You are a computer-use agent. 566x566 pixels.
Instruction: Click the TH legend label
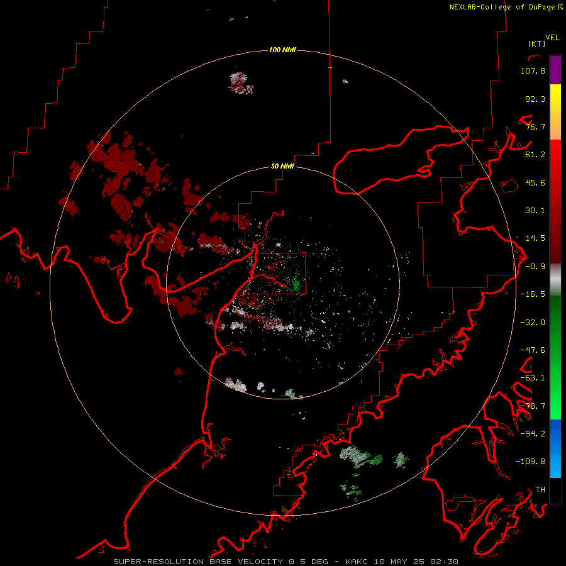pos(540,490)
